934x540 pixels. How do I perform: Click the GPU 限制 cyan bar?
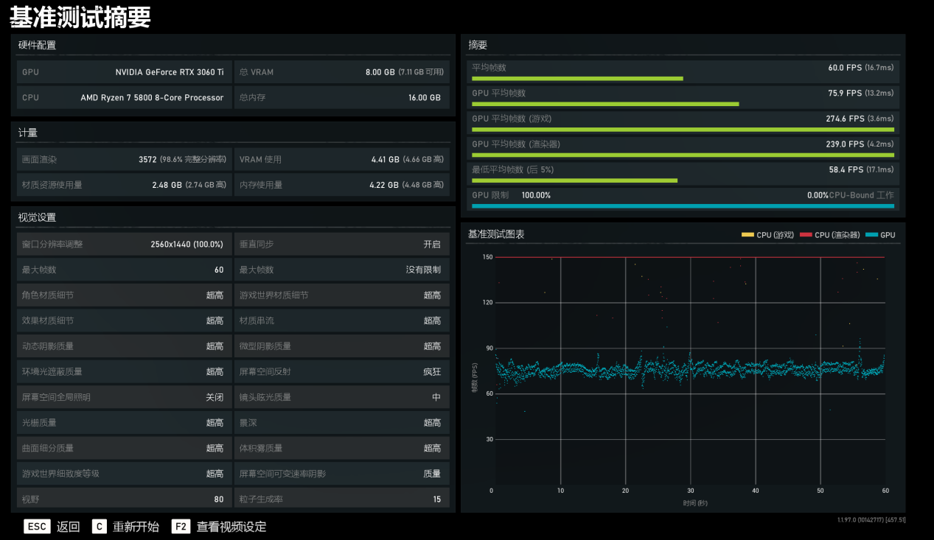point(683,206)
